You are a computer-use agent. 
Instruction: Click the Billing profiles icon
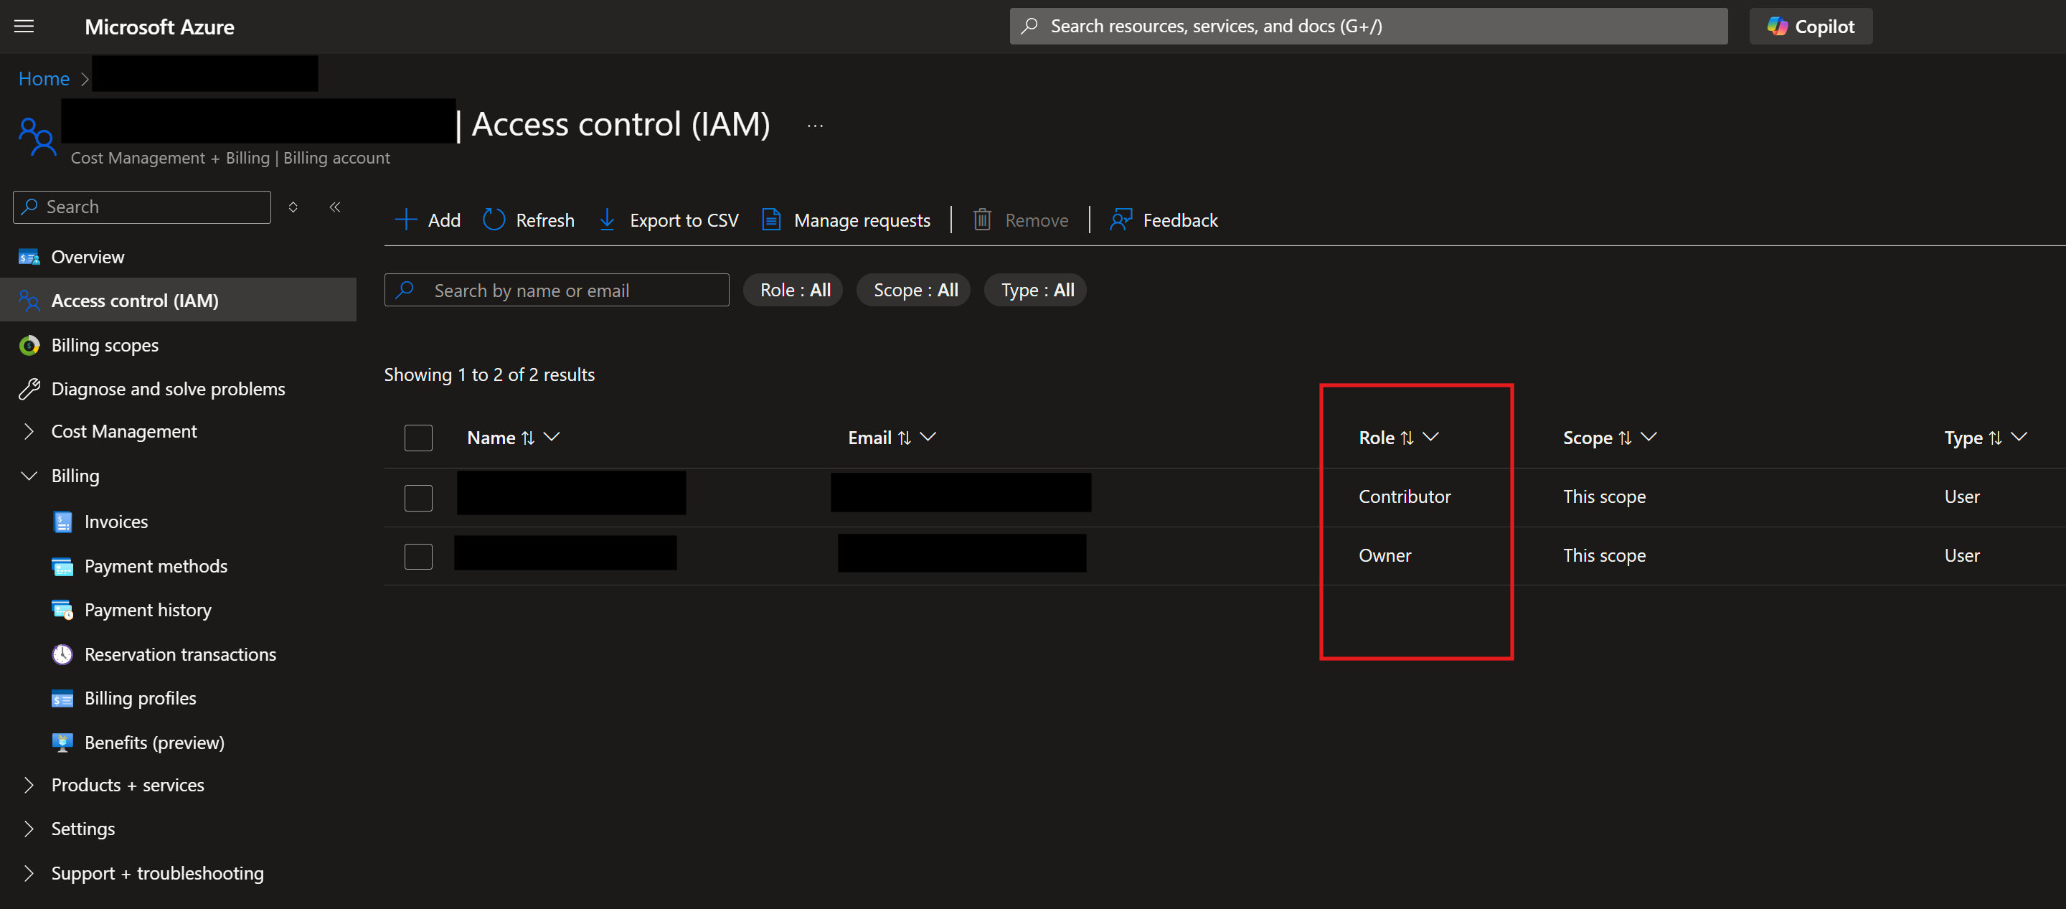click(x=62, y=699)
